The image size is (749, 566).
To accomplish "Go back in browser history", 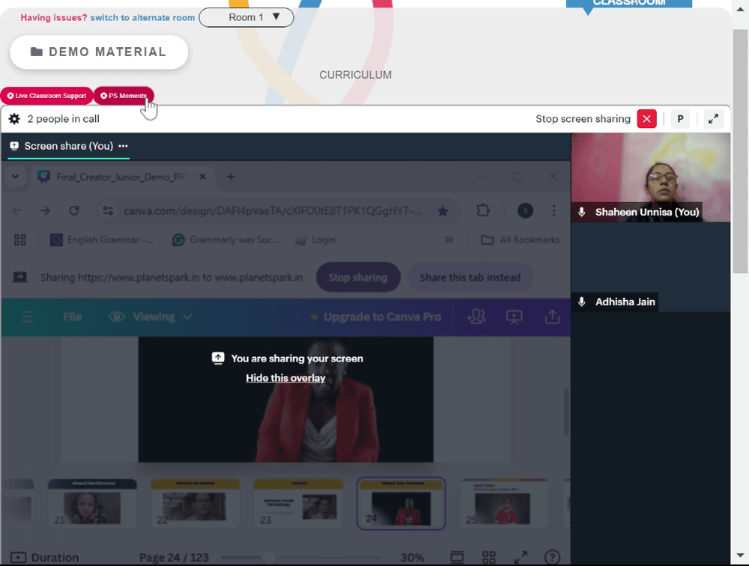I will click(17, 210).
